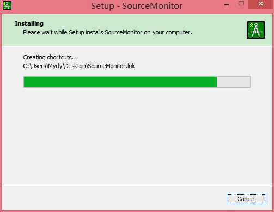The height and width of the screenshot is (212, 274).
Task: Click the separator line above the Cancel button
Action: [x=137, y=185]
